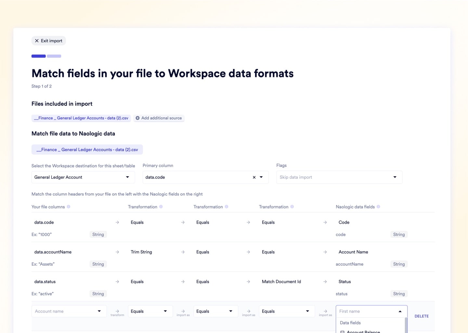Viewport: 468px width, 333px height.
Task: Click the DELETE link for the bottom row
Action: 421,316
